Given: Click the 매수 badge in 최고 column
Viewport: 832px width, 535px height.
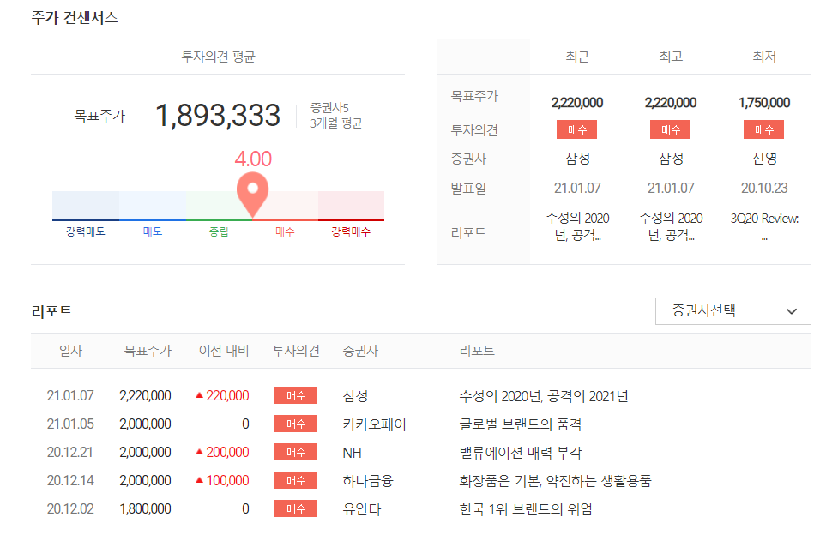Looking at the screenshot, I should tap(670, 129).
